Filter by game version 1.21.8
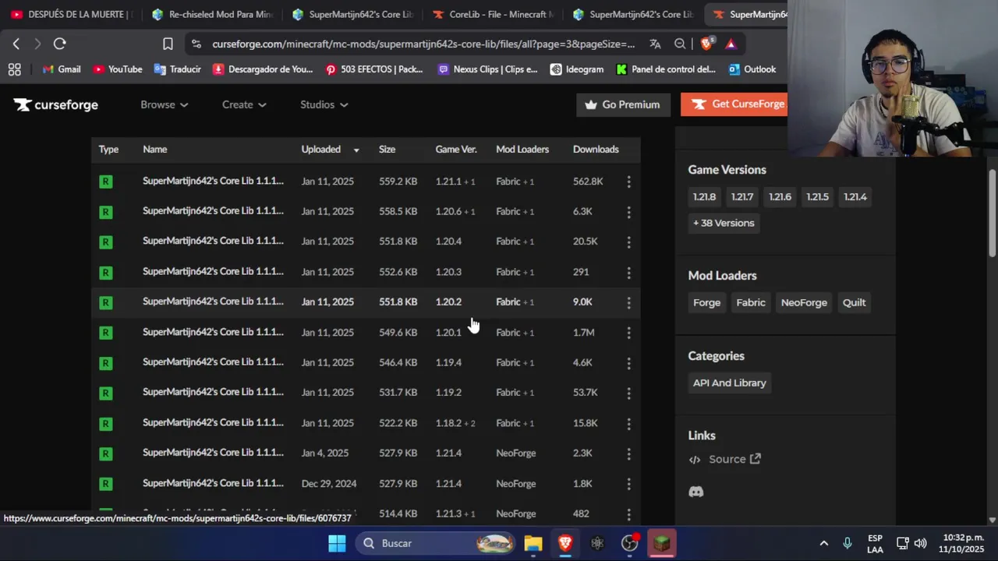This screenshot has width=998, height=561. pyautogui.click(x=704, y=197)
